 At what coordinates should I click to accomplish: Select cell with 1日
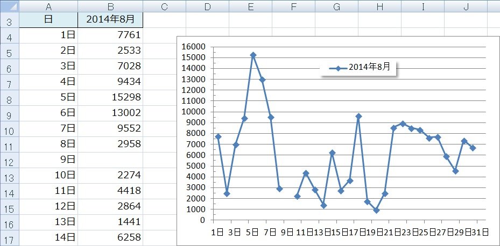pyautogui.click(x=48, y=35)
